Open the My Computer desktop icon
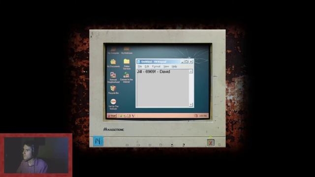This screenshot has height=177, width=315. coord(113,51)
